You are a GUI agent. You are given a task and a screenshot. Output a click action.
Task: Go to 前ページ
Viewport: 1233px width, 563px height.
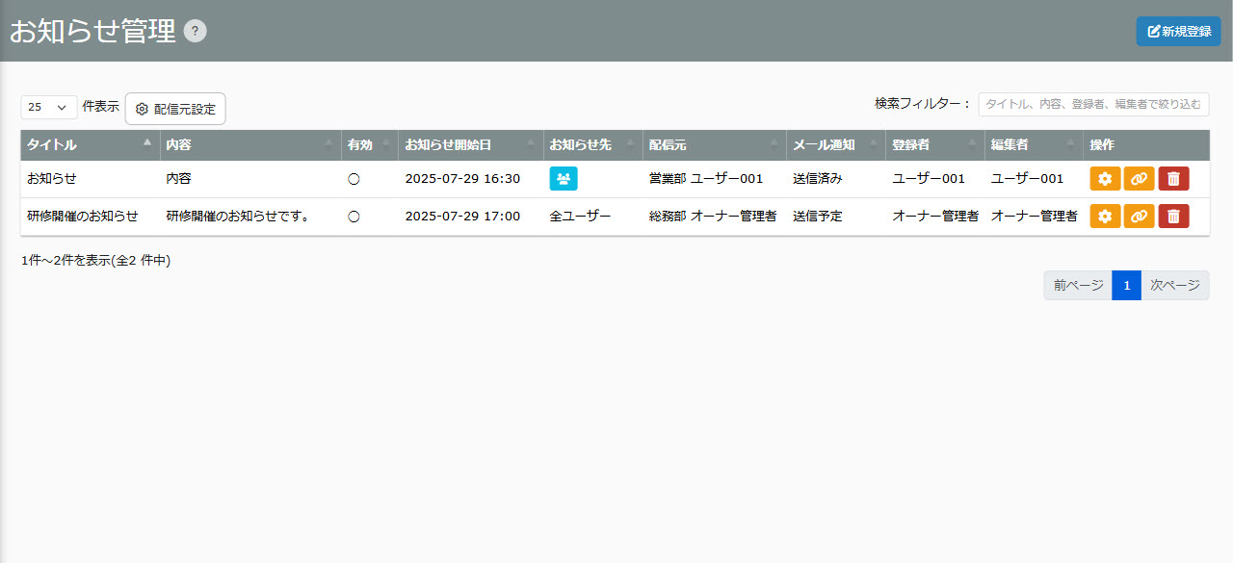point(1078,286)
